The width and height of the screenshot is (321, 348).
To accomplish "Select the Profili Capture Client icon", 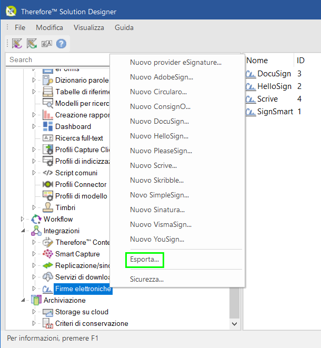I will (x=48, y=150).
